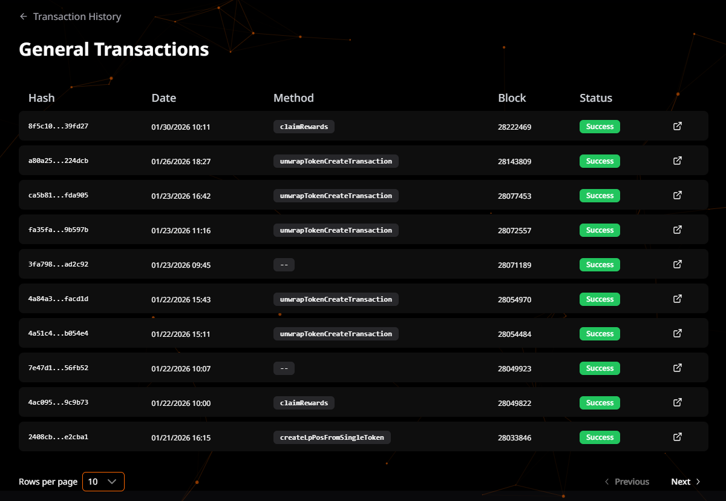The height and width of the screenshot is (501, 726).
Task: Click the createLpPosFromSingleToken method tag
Action: (332, 437)
